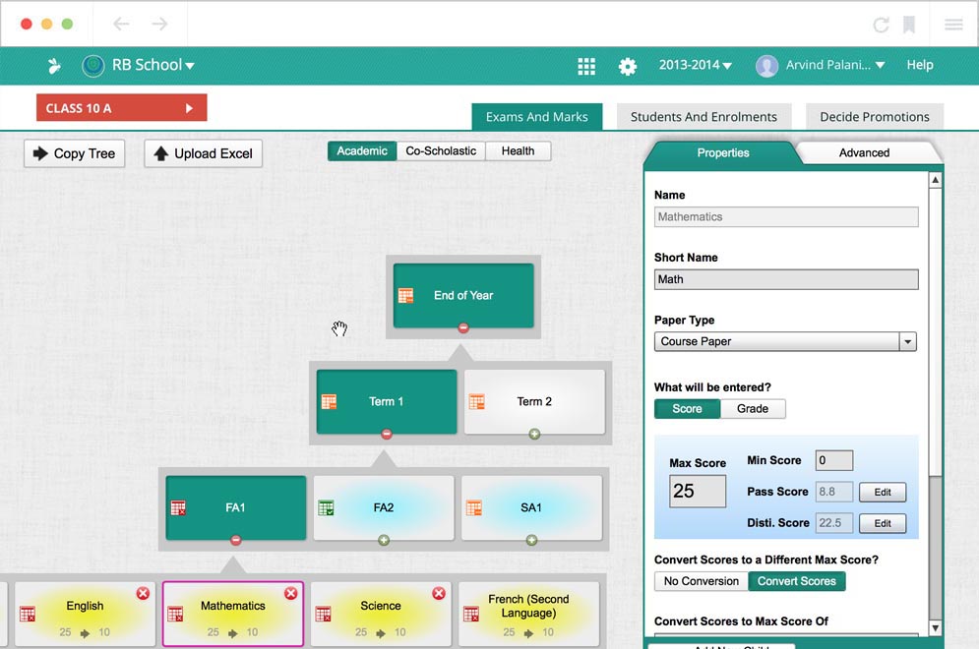
Task: Switch to Students And Enrolments tab
Action: 704,117
